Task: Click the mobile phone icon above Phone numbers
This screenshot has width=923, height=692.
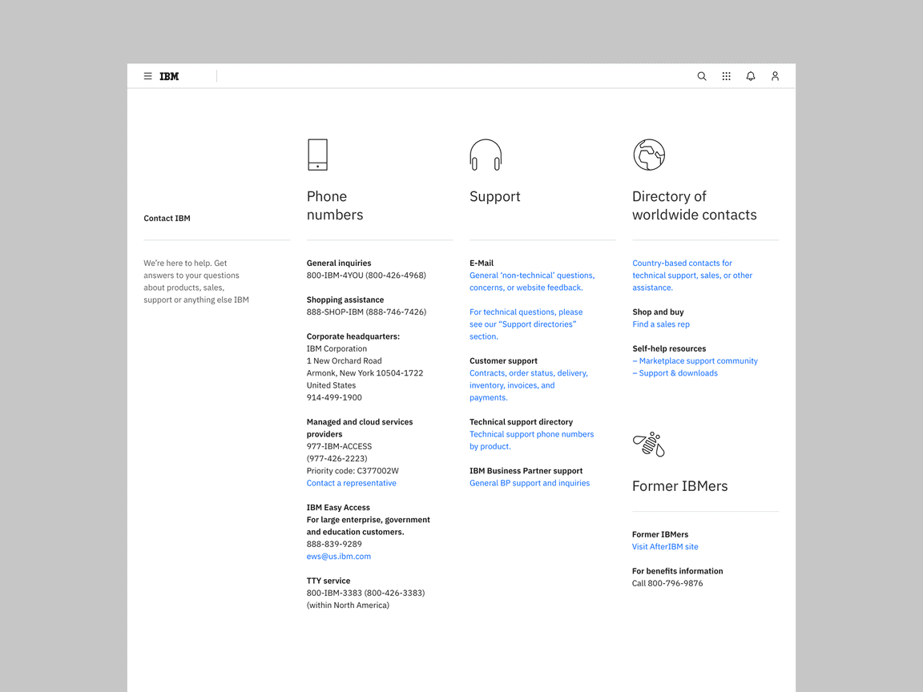Action: (317, 155)
